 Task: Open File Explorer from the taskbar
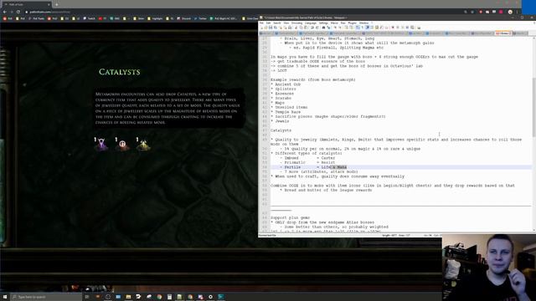[x=128, y=297]
